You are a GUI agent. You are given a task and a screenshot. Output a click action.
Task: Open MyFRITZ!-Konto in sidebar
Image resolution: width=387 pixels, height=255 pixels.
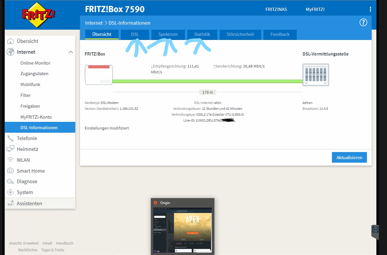36,117
